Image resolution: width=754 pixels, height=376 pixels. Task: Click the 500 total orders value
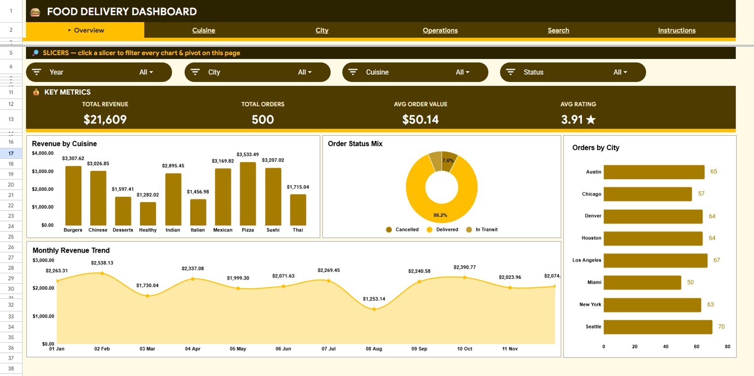(x=263, y=120)
